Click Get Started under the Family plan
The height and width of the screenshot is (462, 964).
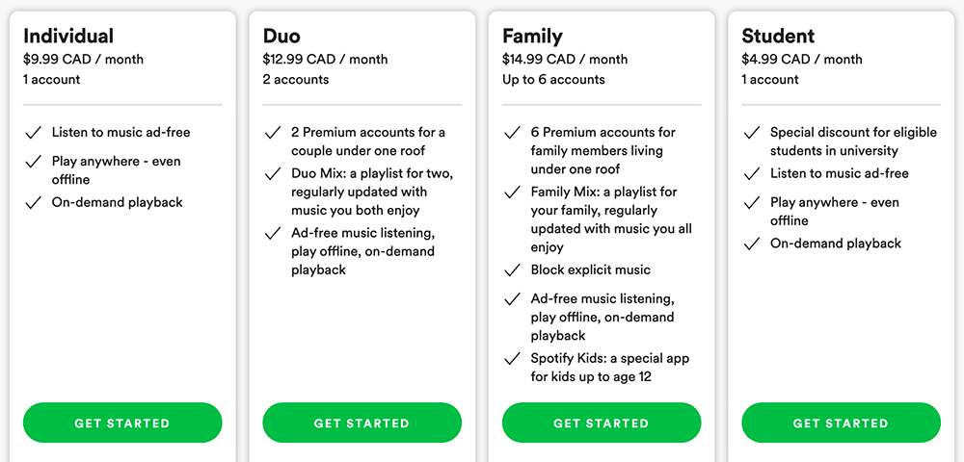(602, 423)
